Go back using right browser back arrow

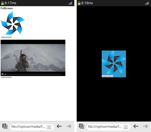point(136,126)
